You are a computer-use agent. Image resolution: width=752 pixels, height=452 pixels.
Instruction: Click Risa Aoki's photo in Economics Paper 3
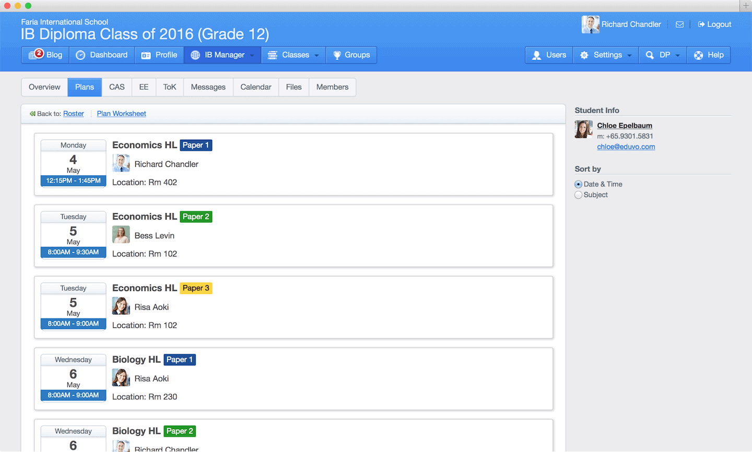[x=121, y=306]
